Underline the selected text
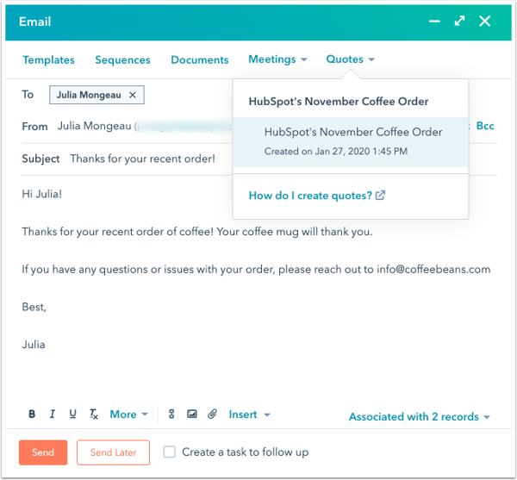Viewport: 517px width, 480px height. (x=73, y=415)
